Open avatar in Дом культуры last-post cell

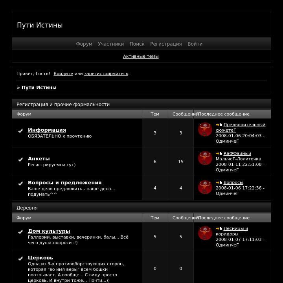pos(205,233)
